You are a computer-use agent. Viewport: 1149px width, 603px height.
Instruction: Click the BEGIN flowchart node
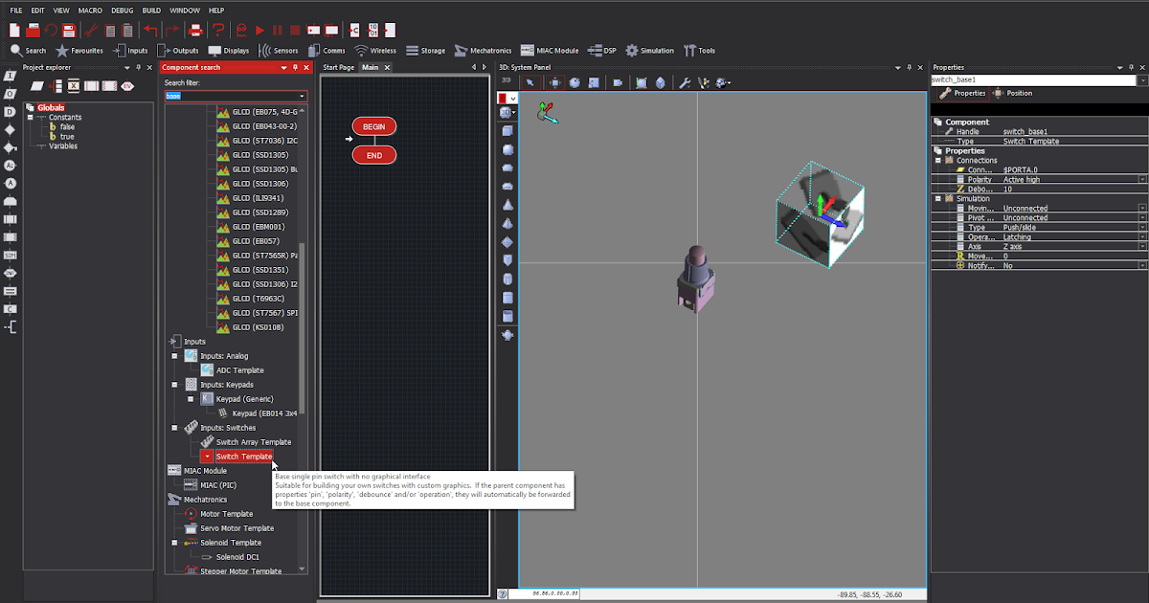(374, 126)
